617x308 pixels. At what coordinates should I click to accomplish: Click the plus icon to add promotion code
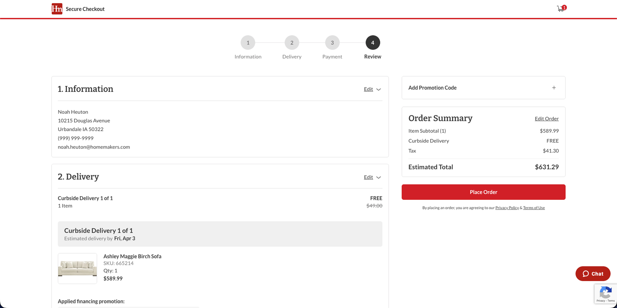click(x=554, y=88)
